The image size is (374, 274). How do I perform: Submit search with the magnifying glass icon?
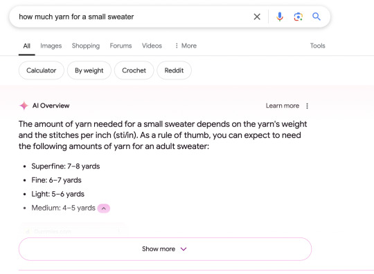point(317,17)
